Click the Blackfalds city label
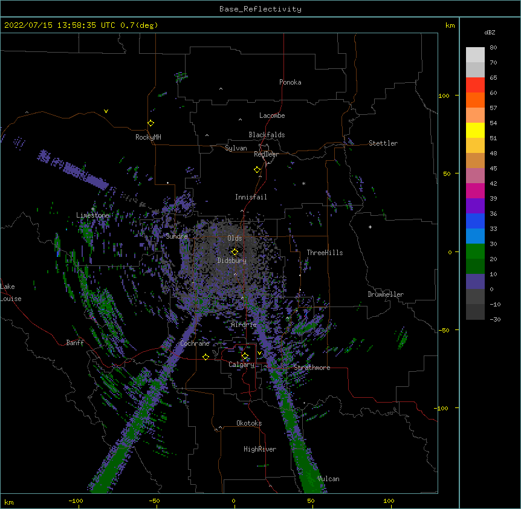 (267, 135)
